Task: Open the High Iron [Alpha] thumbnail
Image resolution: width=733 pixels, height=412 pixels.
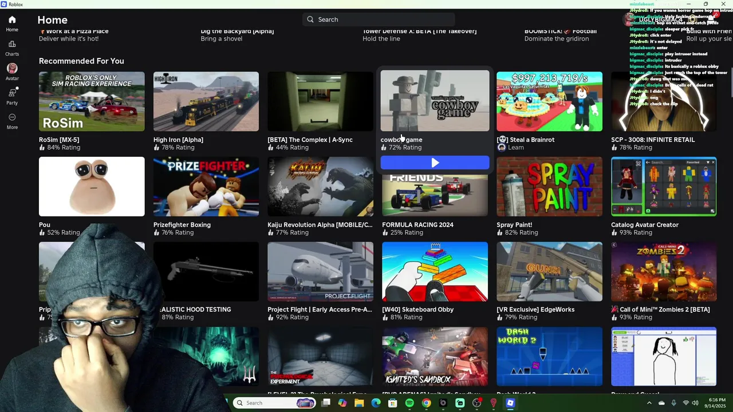Action: pyautogui.click(x=206, y=101)
